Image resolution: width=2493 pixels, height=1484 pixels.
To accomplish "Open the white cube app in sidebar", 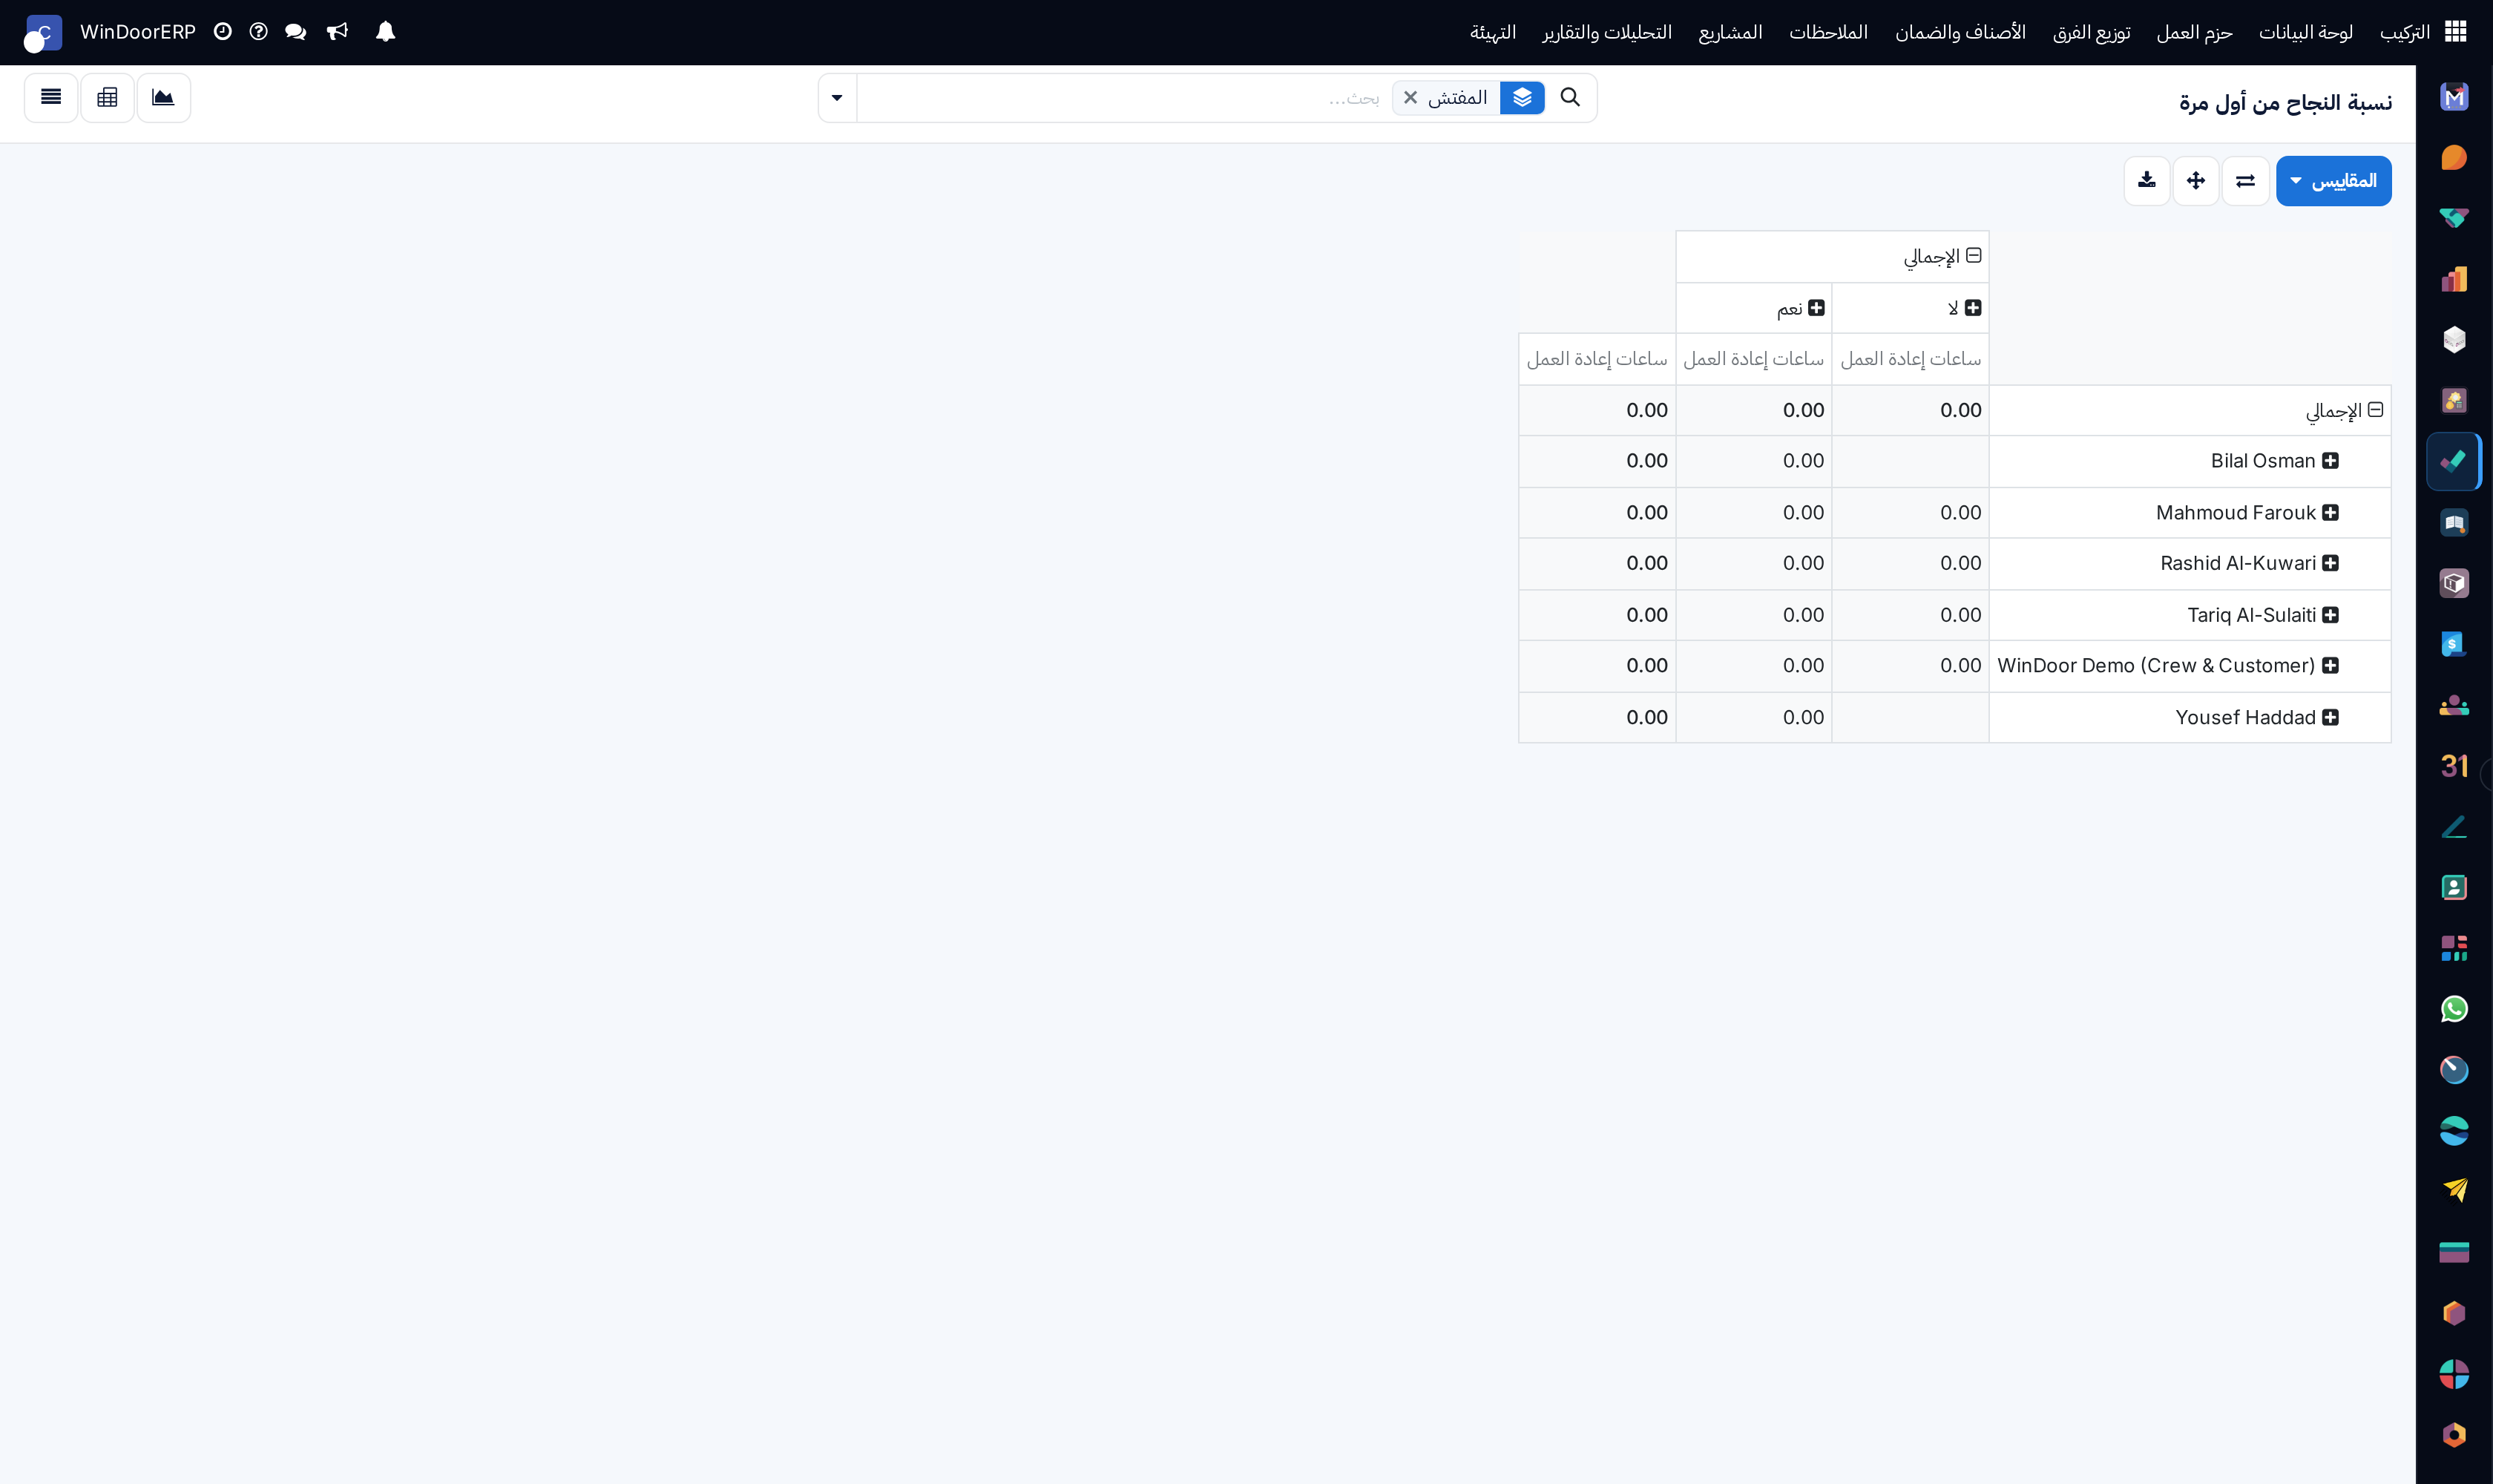I will 2454,340.
